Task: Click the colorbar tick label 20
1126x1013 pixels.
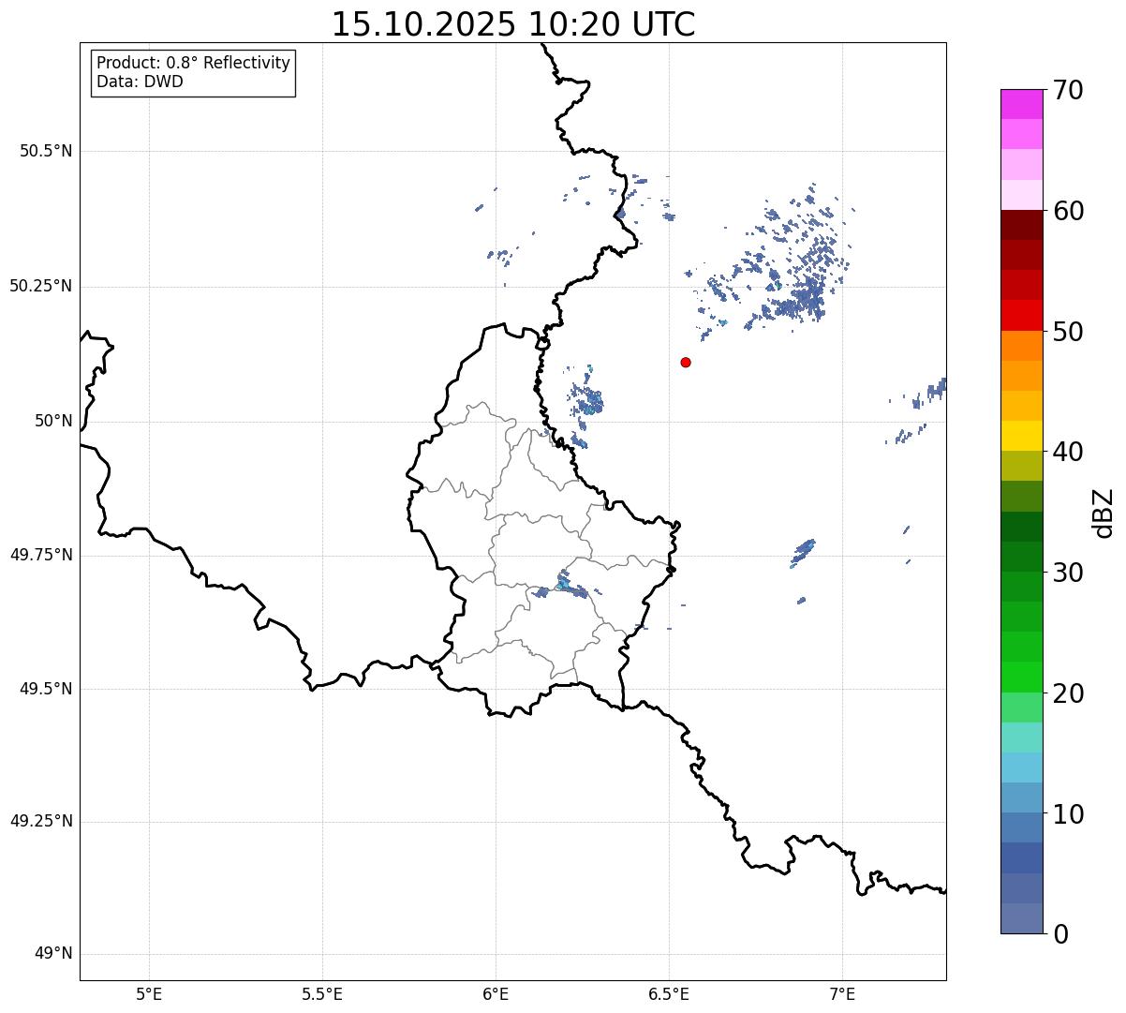Action: pos(1068,693)
